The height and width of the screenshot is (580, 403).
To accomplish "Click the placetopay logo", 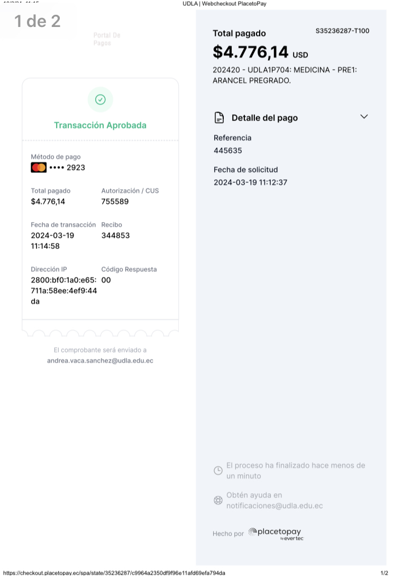I will point(276,533).
